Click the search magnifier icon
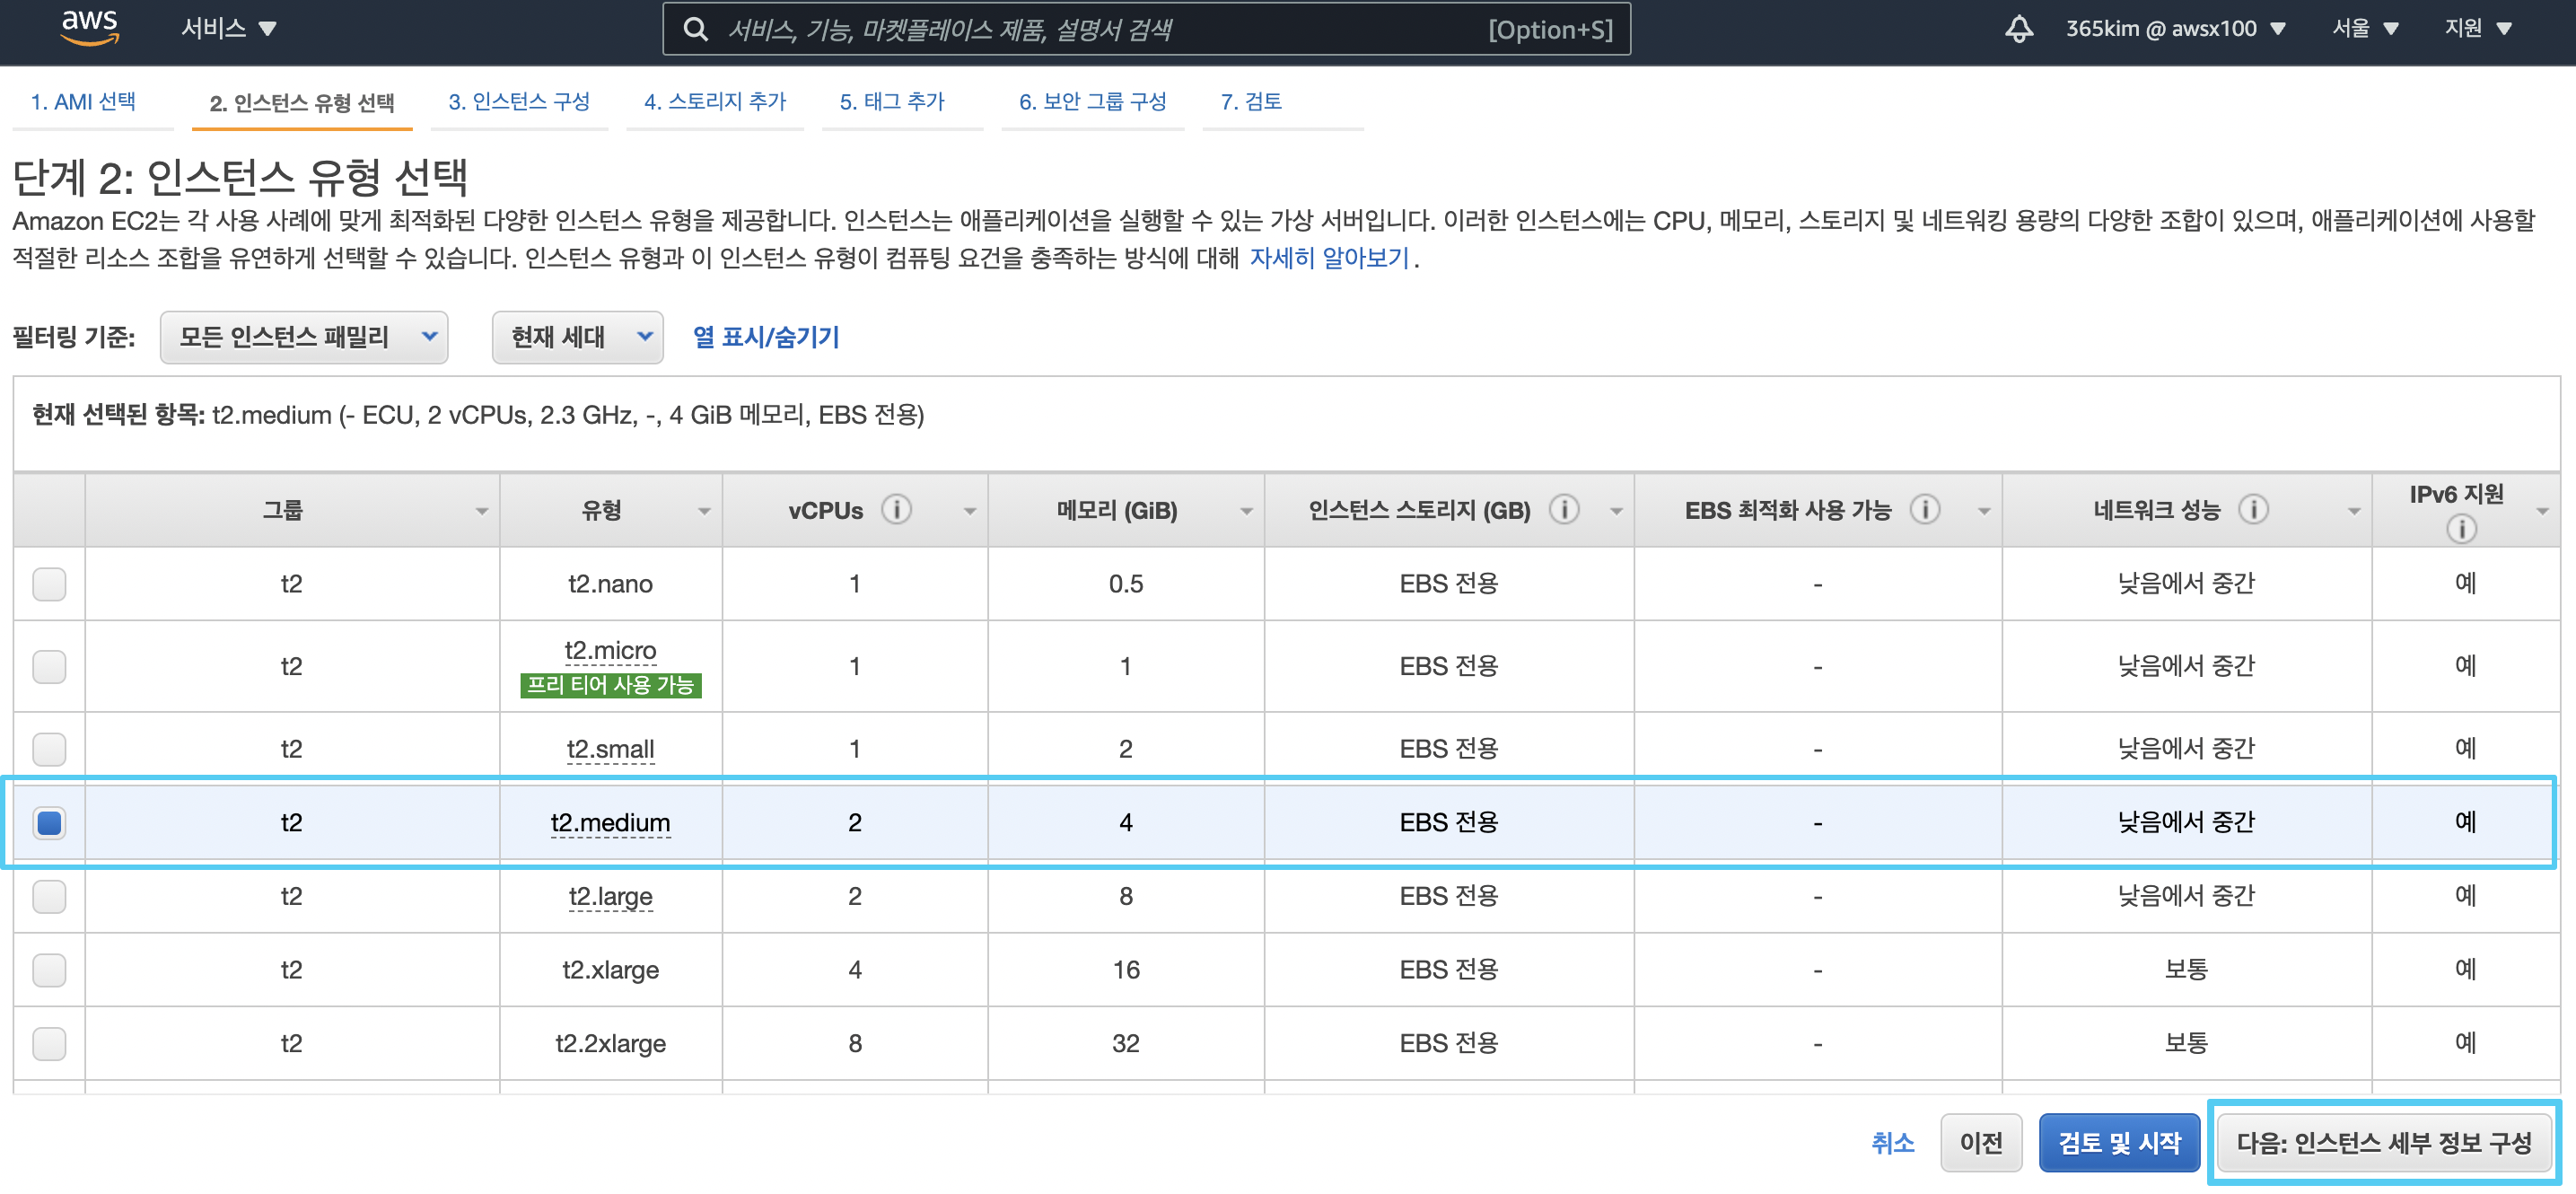2576x1194 pixels. 695,29
